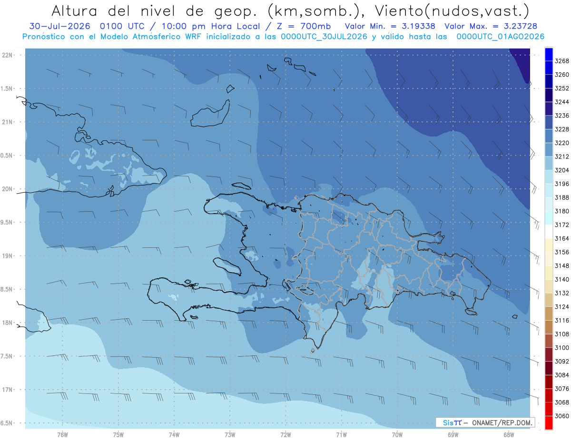Viewport: 571px width, 441px height.
Task: Click the 22N latitude axis label
Action: point(8,55)
